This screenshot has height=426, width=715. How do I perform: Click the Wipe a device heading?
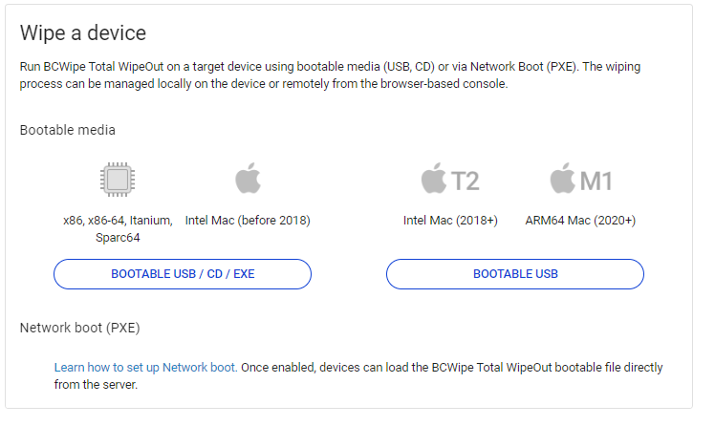pyautogui.click(x=83, y=32)
